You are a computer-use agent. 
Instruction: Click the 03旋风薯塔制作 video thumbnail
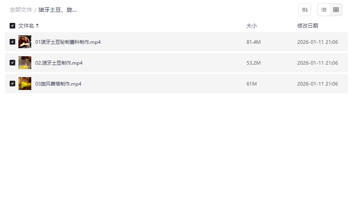(25, 84)
